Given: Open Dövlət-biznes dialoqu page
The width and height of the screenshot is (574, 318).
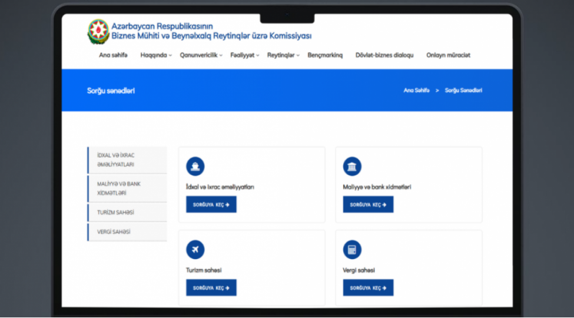Looking at the screenshot, I should pos(384,55).
